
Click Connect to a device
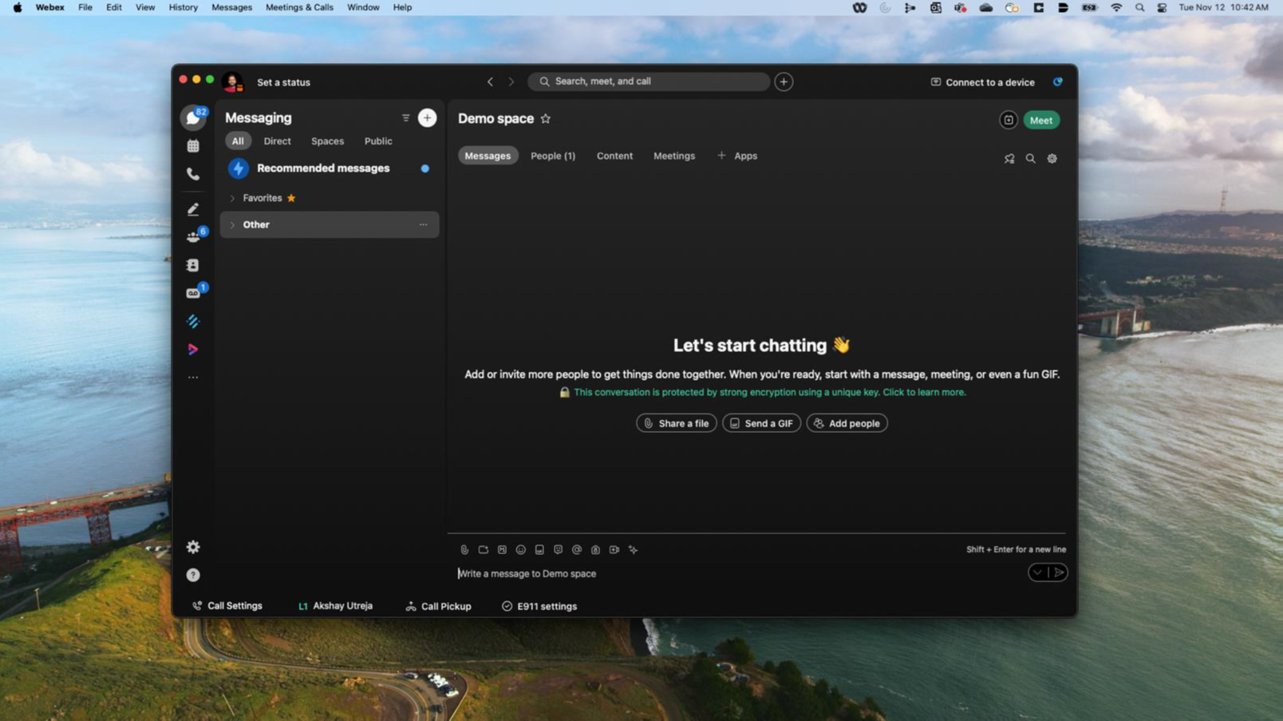coord(982,82)
